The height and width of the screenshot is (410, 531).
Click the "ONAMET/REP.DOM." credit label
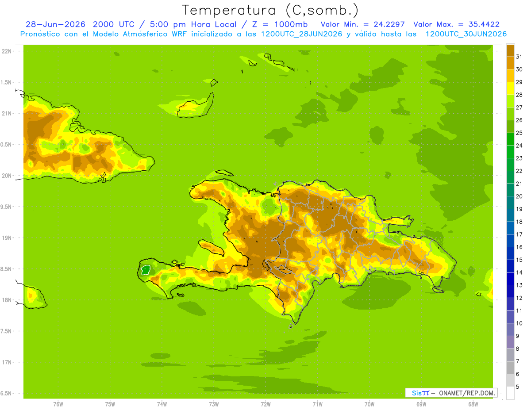[467, 393]
